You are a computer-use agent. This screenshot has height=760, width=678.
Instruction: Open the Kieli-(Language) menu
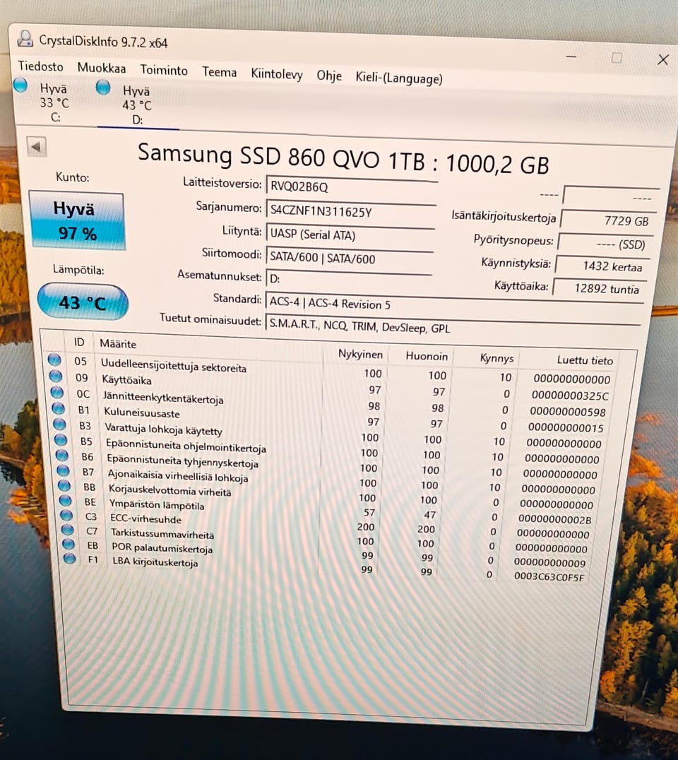click(399, 78)
